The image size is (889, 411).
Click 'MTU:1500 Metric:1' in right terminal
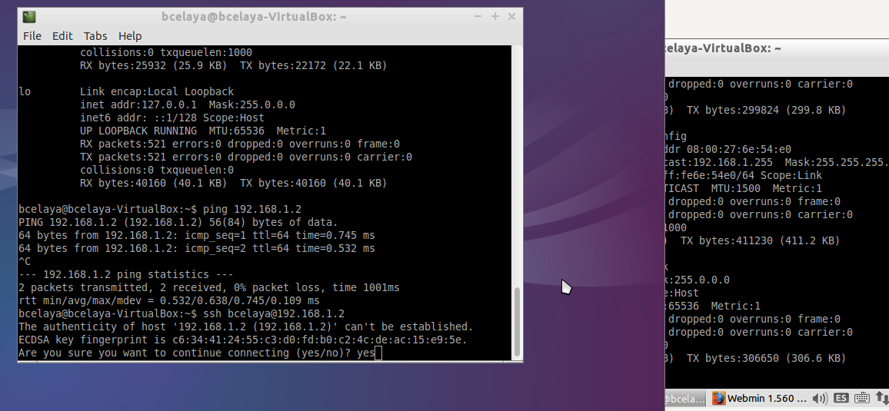pyautogui.click(x=764, y=188)
